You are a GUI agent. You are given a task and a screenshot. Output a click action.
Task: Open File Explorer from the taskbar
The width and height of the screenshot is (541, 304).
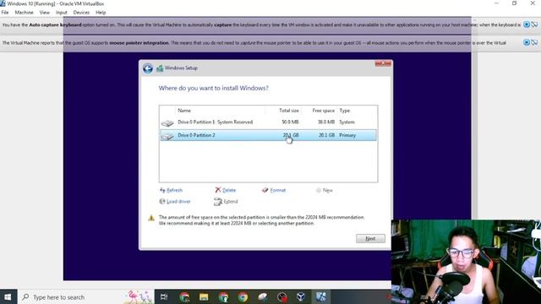click(204, 296)
